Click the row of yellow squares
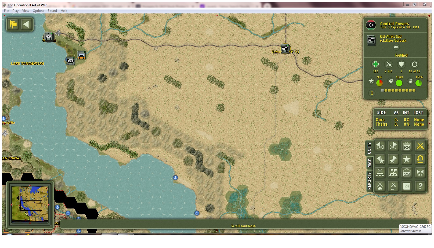The height and width of the screenshot is (248, 434). [x=398, y=90]
